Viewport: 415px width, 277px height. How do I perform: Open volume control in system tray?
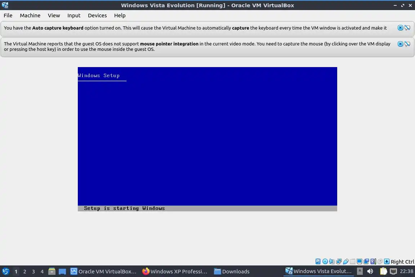click(x=370, y=271)
